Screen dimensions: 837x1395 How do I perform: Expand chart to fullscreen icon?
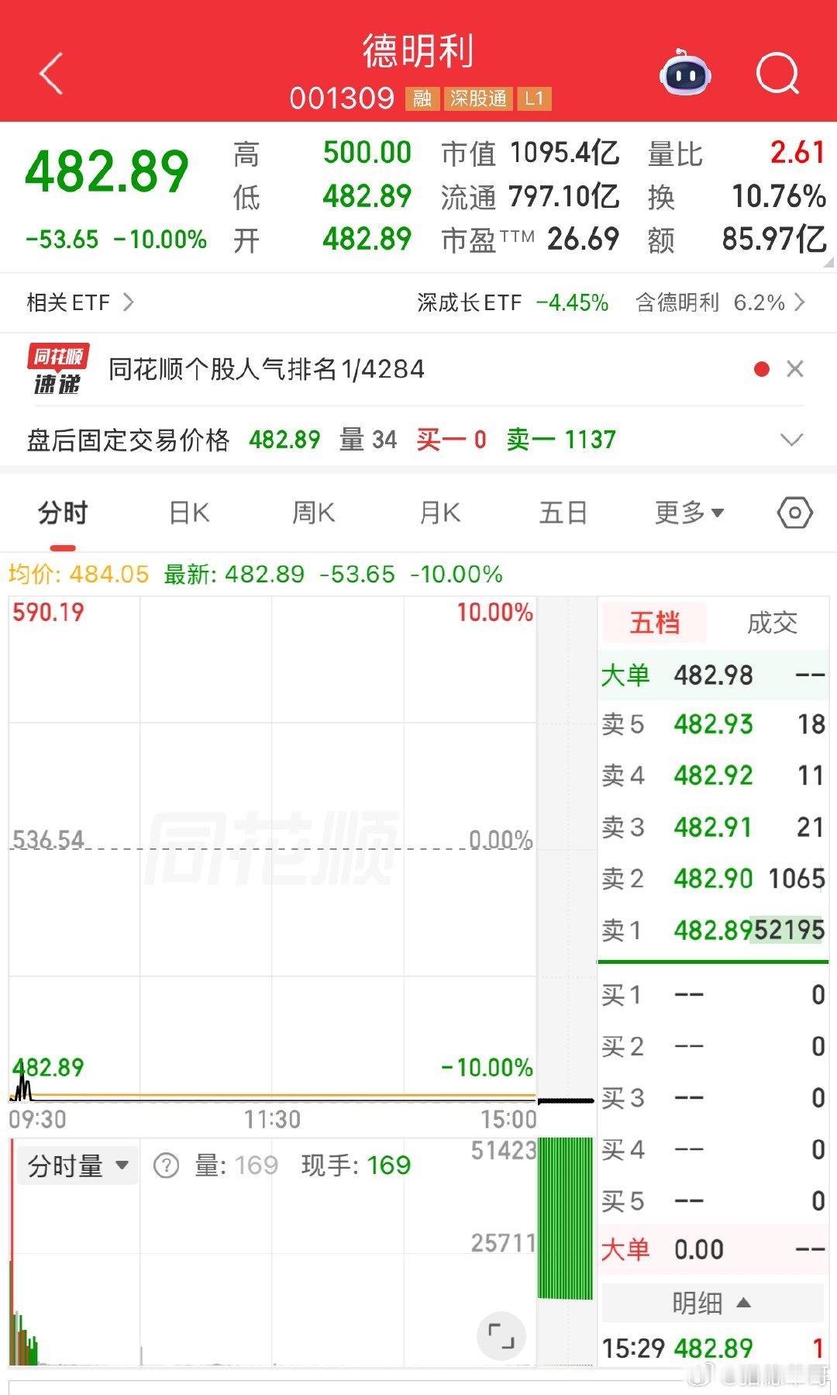tap(501, 1335)
